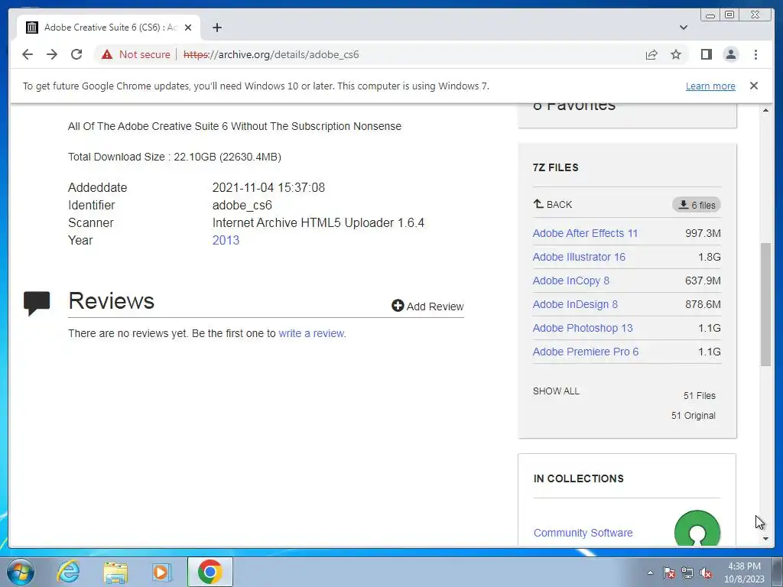Image resolution: width=783 pixels, height=587 pixels.
Task: Download Adobe InDesign 8
Action: pos(575,304)
